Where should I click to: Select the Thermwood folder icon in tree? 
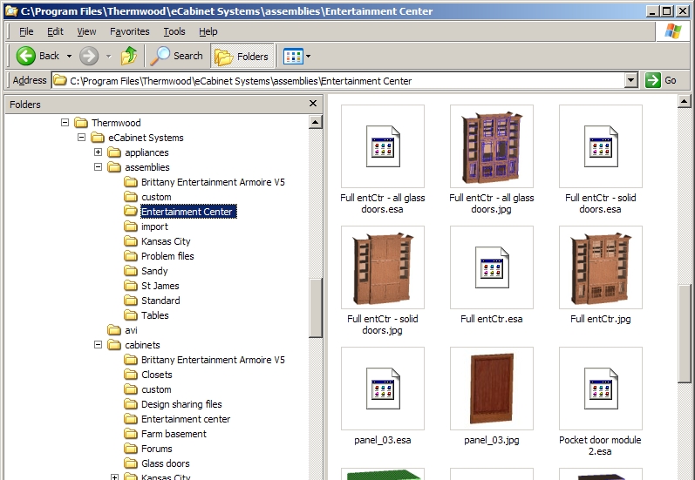click(x=81, y=122)
